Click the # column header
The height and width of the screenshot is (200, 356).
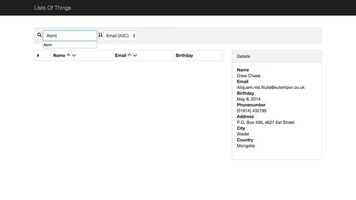(38, 56)
